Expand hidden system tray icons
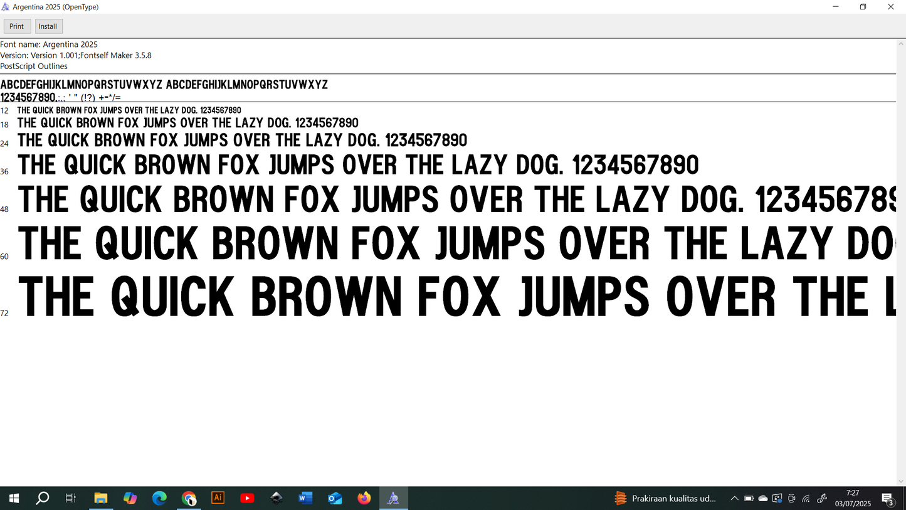The height and width of the screenshot is (510, 906). (x=735, y=498)
